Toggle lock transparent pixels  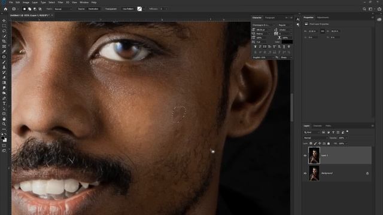(x=311, y=143)
